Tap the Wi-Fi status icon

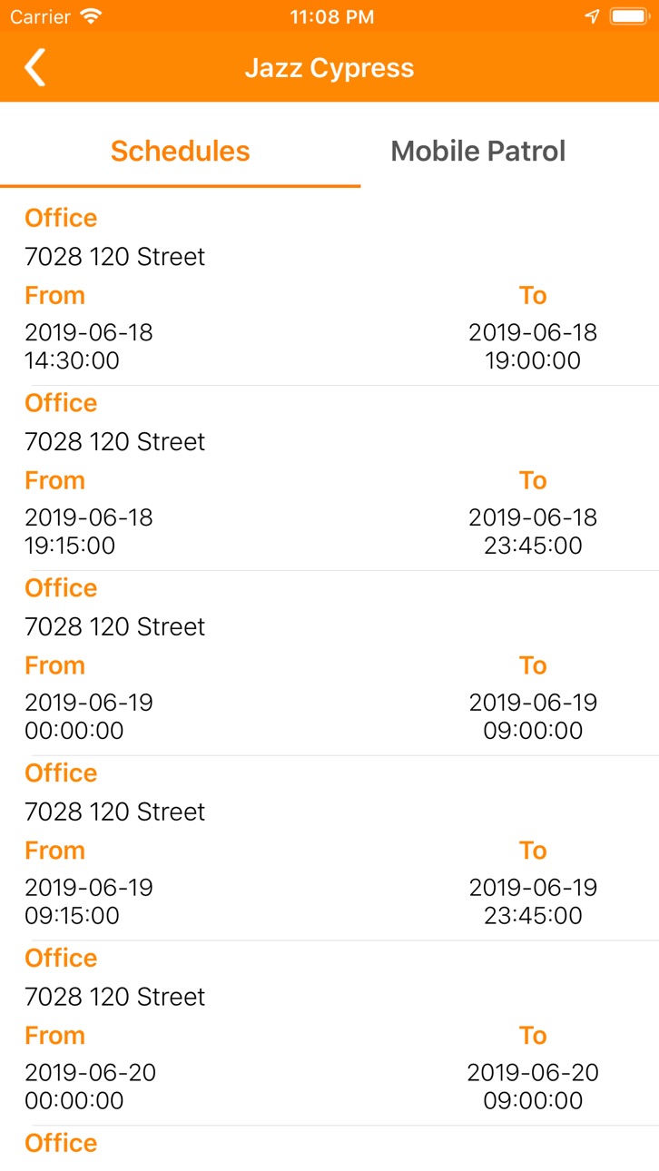pos(91,16)
